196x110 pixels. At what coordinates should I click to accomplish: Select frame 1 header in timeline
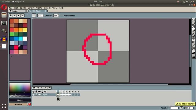tap(58, 92)
